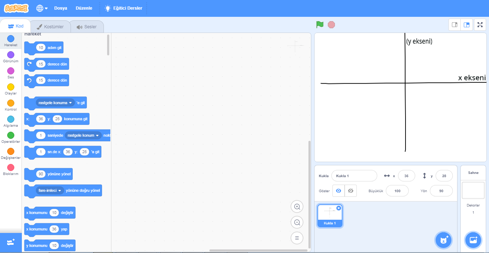Viewport: 489px width, 253px height.
Task: Select the Görünüm block category
Action: 11,57
